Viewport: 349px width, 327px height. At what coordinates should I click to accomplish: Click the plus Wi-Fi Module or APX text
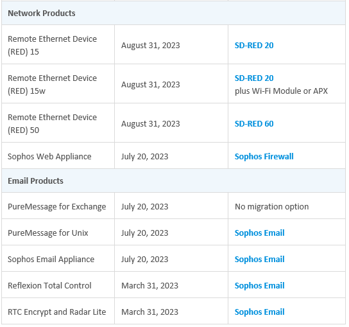(281, 91)
